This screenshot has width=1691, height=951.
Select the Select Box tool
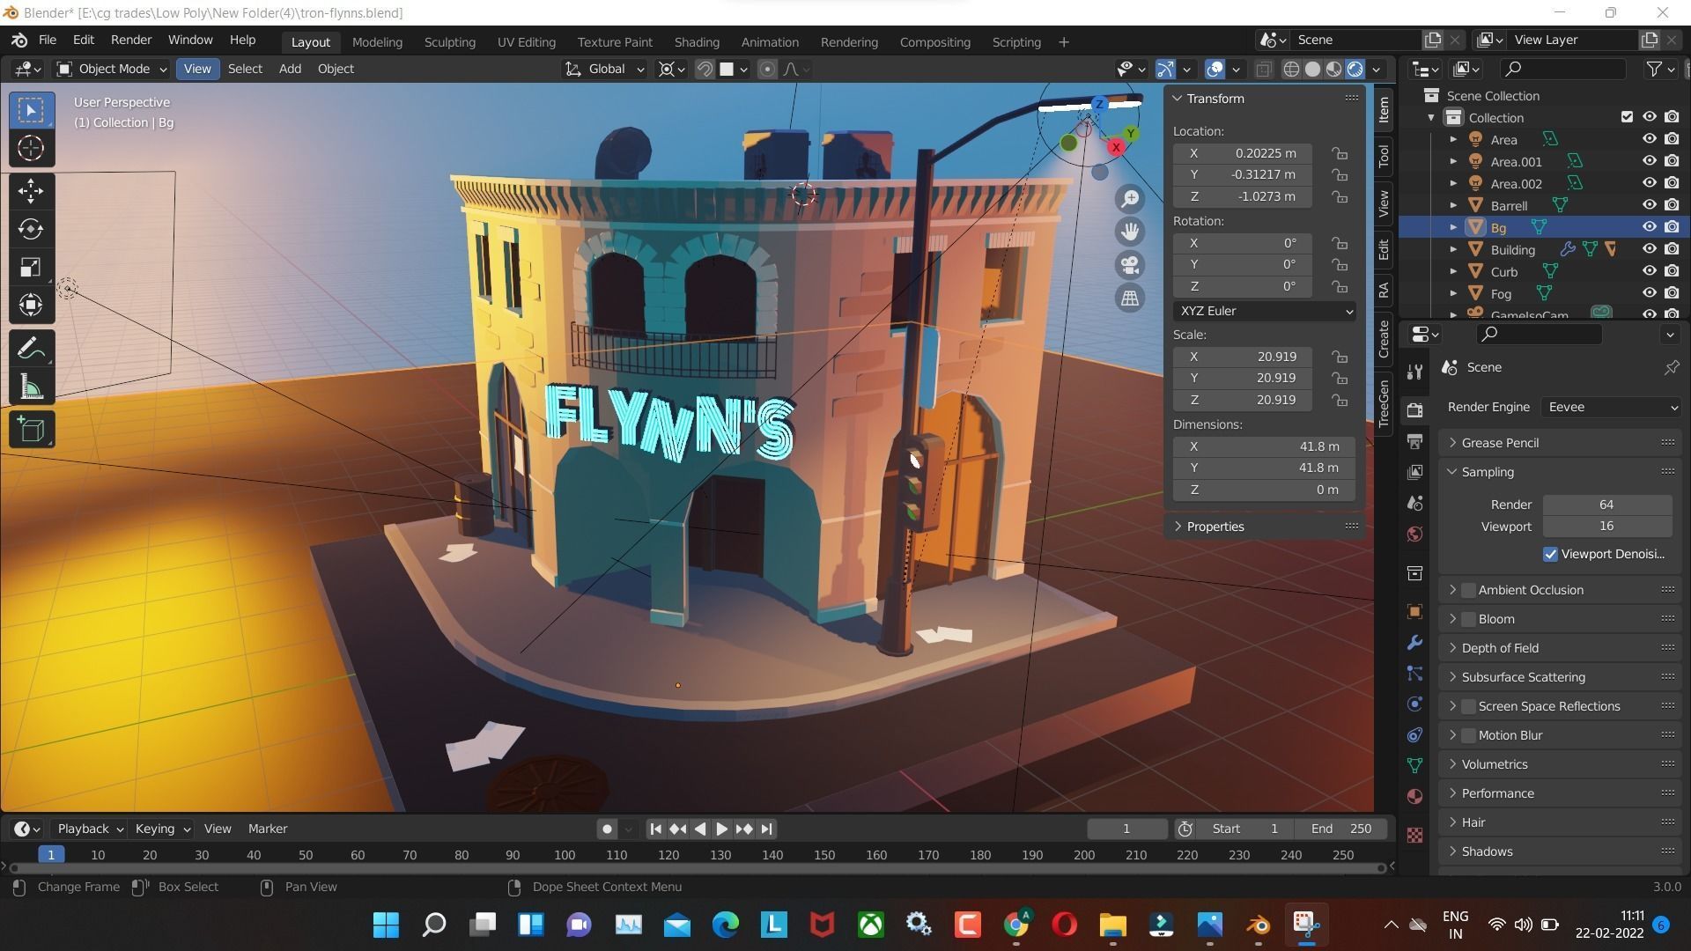(31, 110)
